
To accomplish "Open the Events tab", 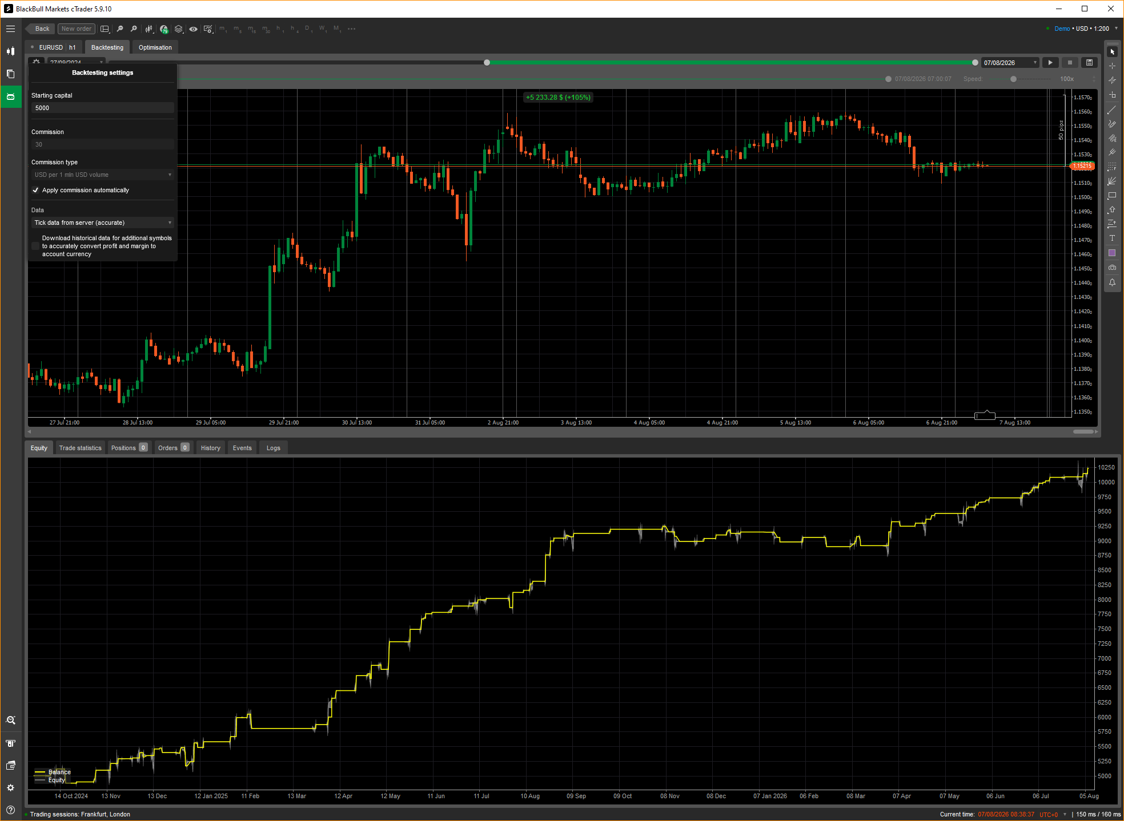I will 242,448.
